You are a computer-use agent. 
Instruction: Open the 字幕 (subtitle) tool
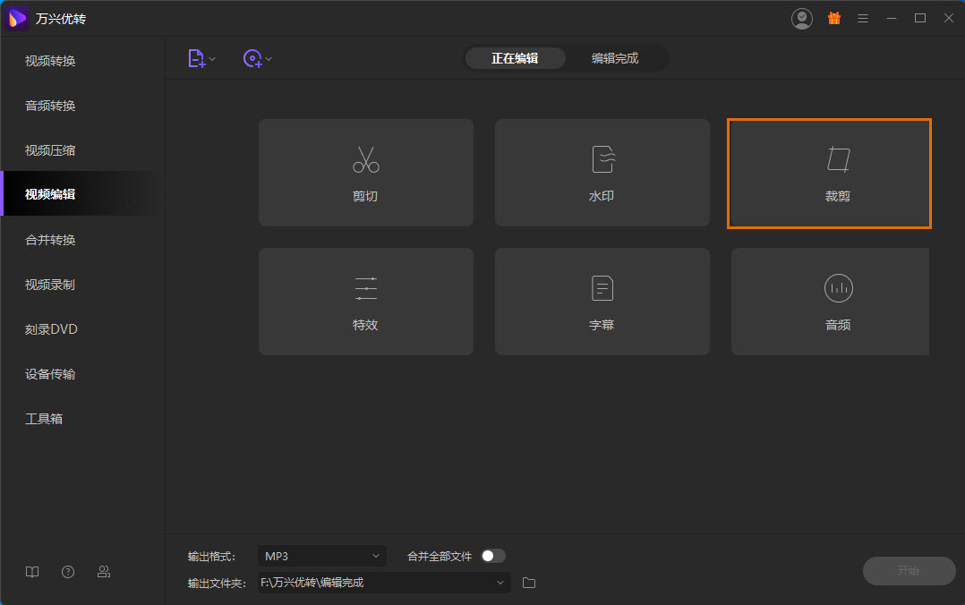tap(602, 302)
